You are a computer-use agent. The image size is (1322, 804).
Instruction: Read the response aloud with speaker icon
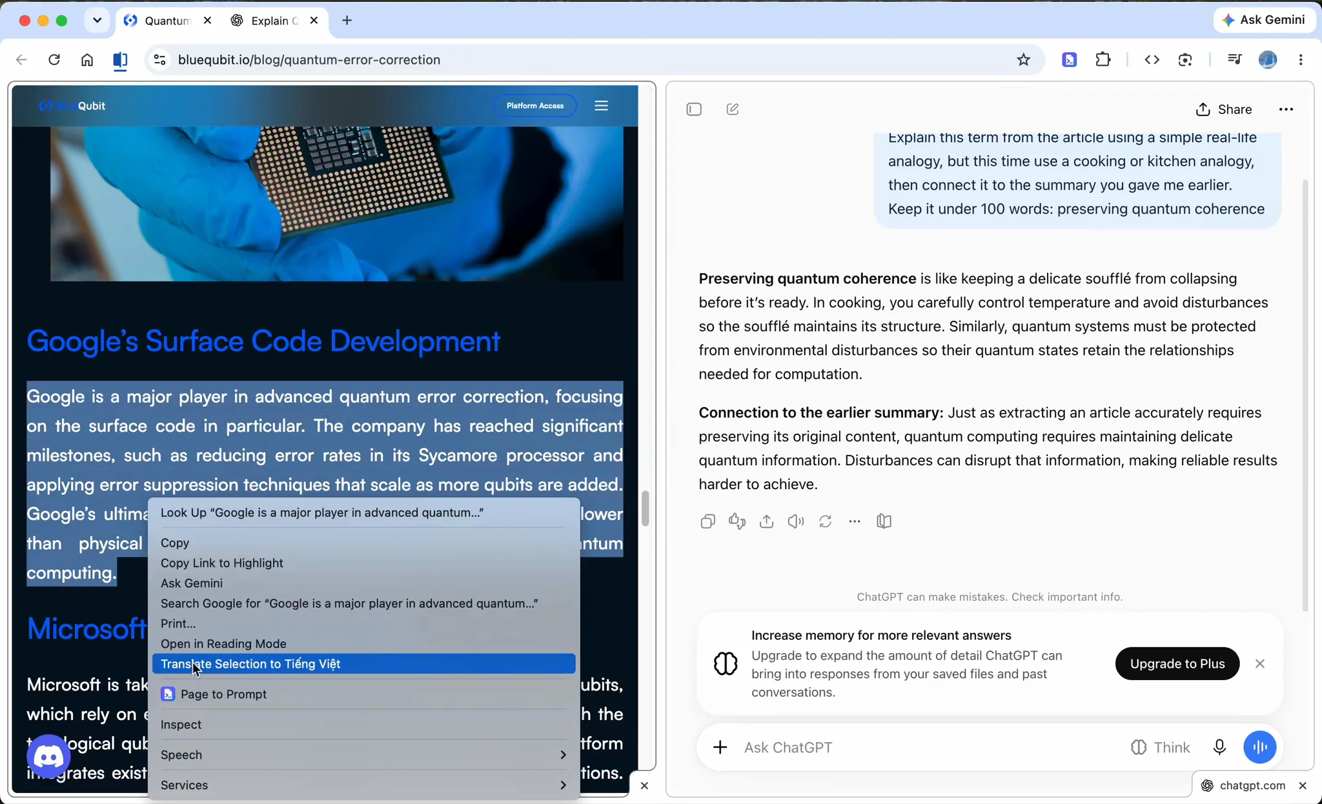point(796,521)
